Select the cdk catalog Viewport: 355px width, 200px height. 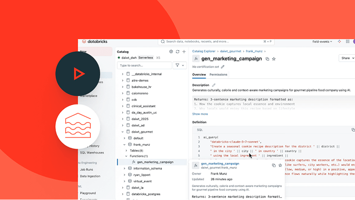(134, 100)
